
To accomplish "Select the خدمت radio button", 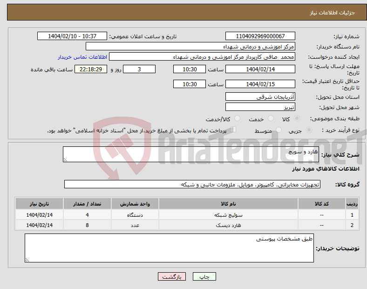I will pos(271,118).
